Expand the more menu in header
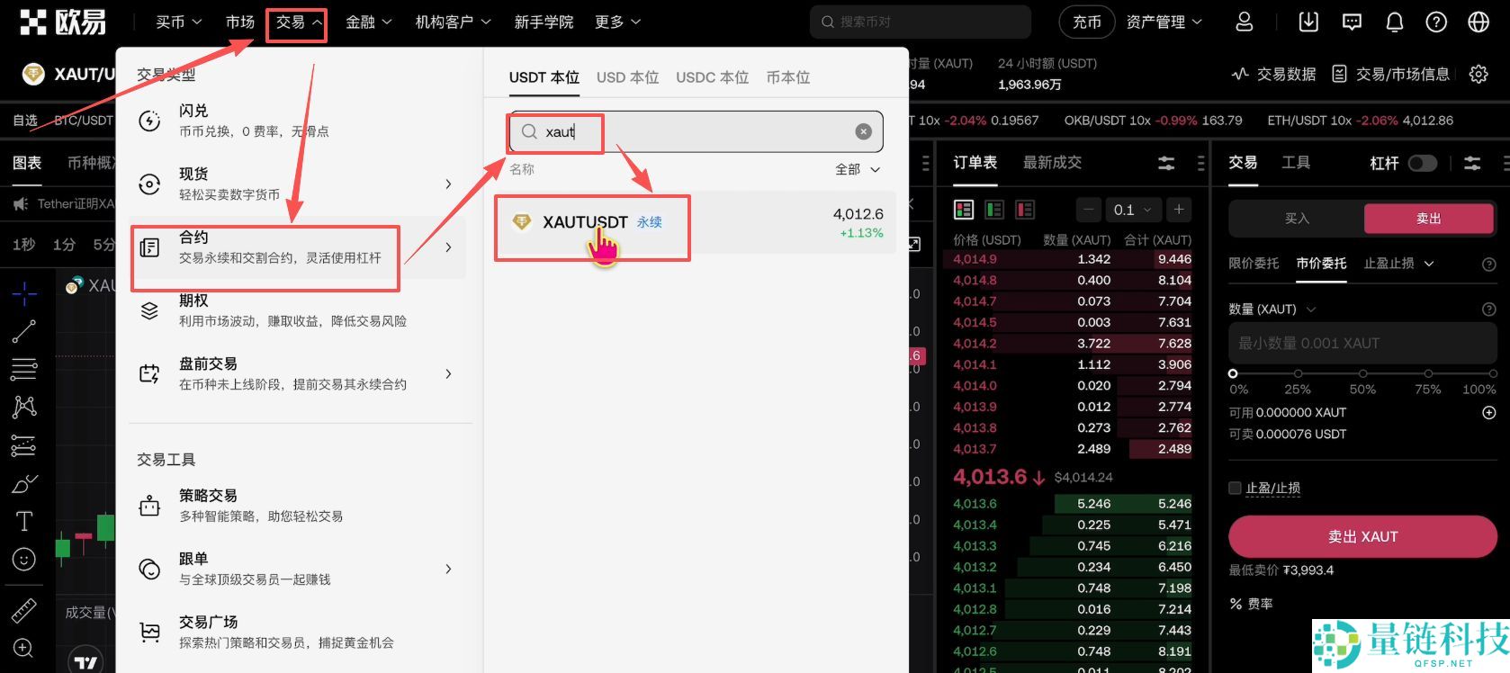 [x=617, y=22]
